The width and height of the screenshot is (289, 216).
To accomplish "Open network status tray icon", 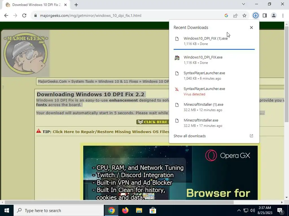I will pyautogui.click(x=246, y=210).
